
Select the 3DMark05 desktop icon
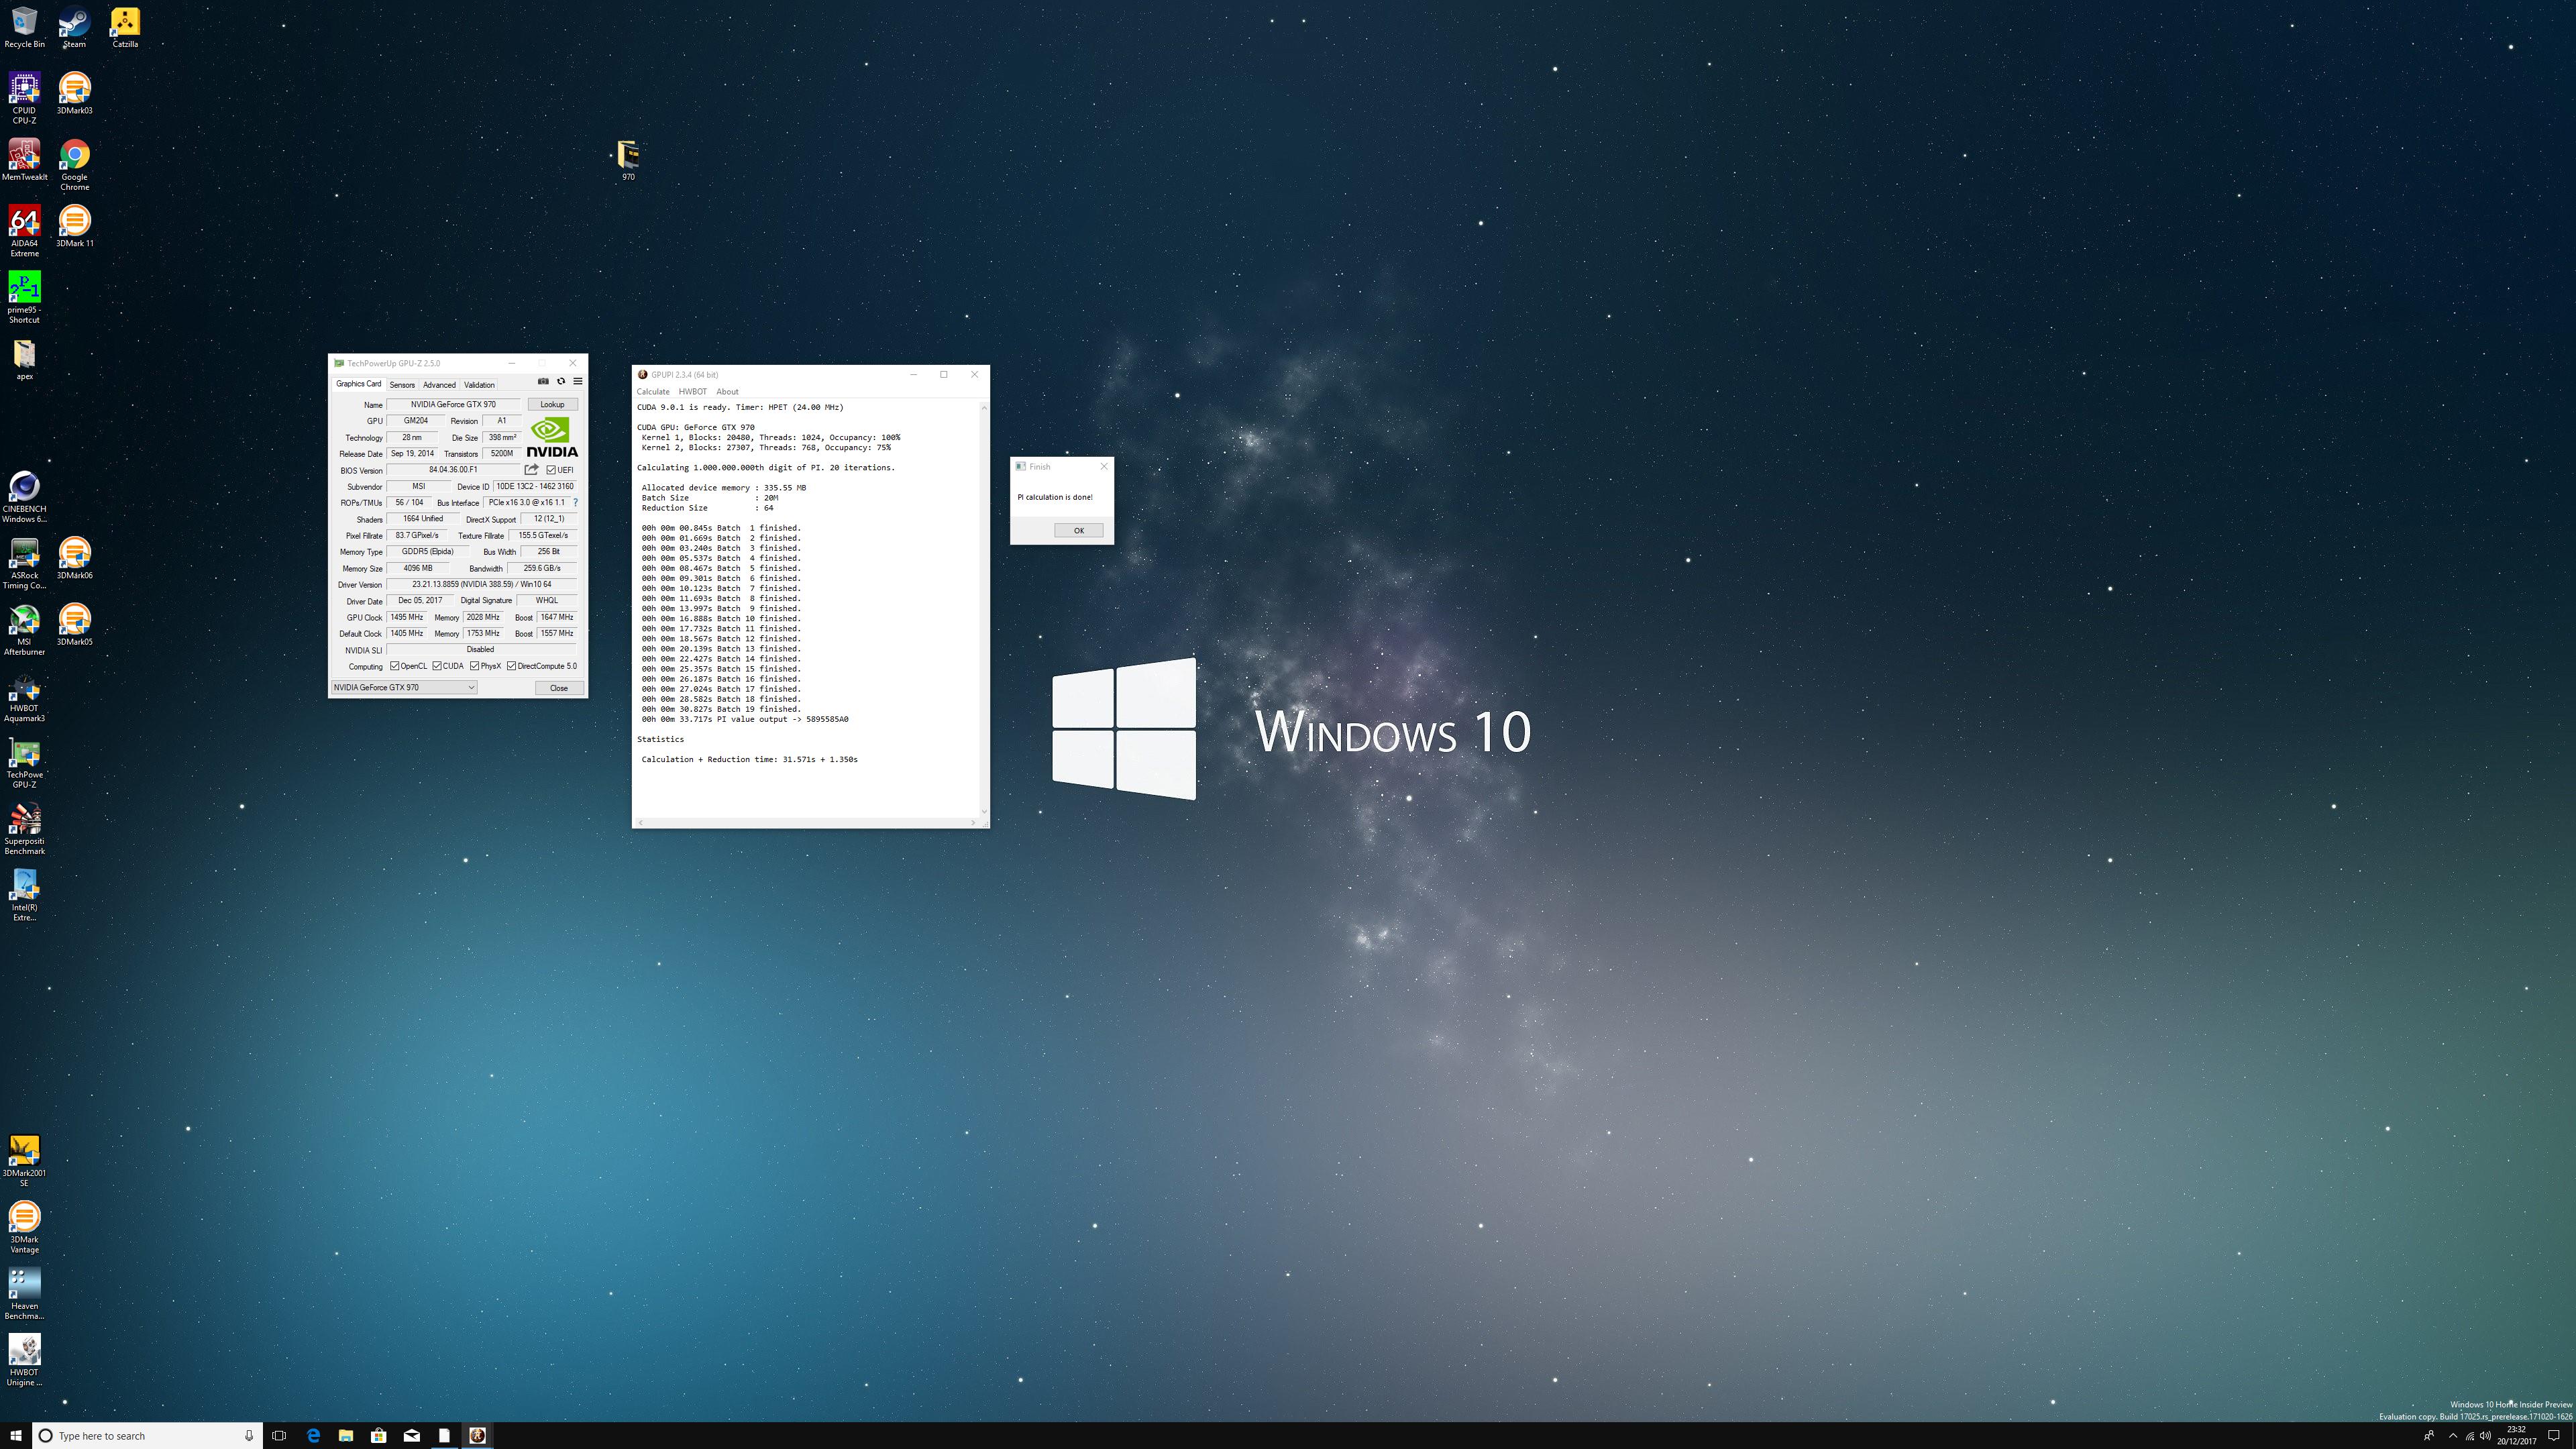(x=74, y=625)
